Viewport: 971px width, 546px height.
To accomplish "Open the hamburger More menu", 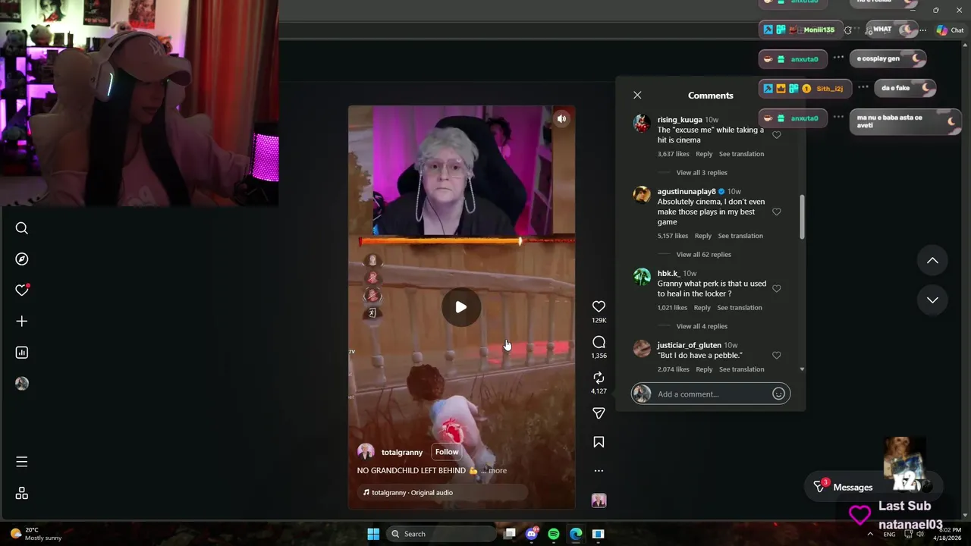I will 22,462.
